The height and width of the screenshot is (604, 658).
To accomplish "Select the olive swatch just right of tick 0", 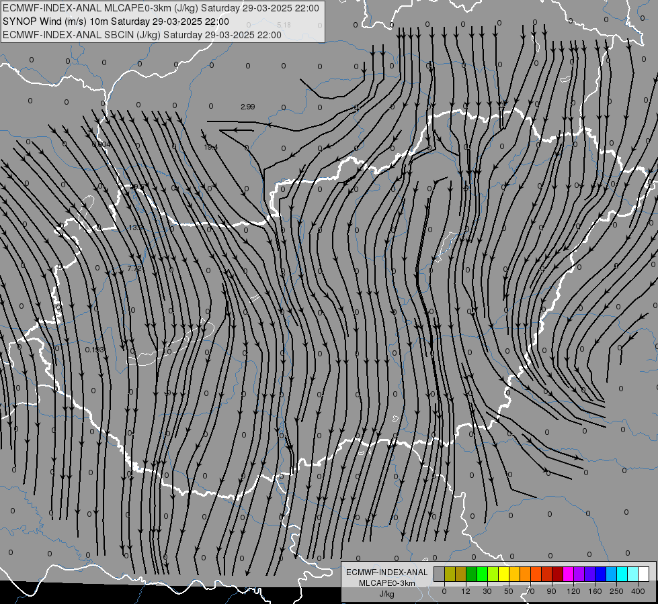I will pos(450,574).
